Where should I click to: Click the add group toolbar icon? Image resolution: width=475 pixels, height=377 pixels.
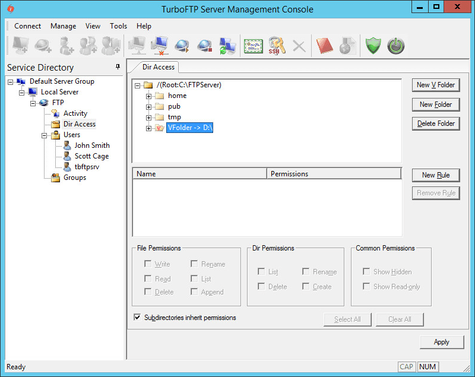click(88, 46)
